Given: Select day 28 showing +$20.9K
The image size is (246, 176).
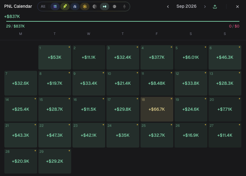Looking at the screenshot, I should 21,161.
